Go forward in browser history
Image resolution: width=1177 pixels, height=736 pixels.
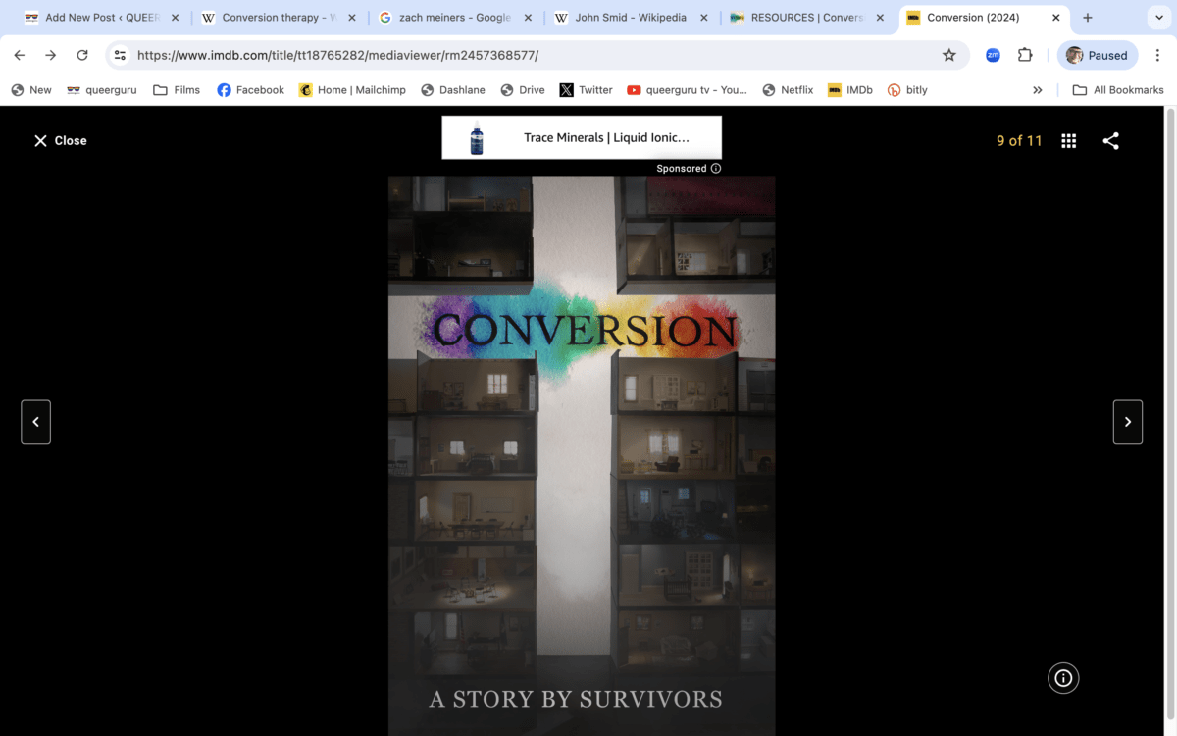(51, 56)
